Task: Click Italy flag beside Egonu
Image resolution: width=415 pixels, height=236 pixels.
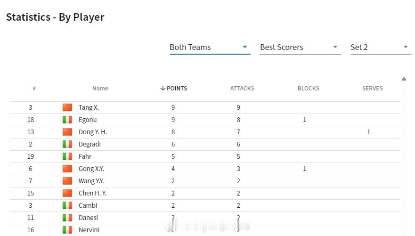Action: click(67, 120)
